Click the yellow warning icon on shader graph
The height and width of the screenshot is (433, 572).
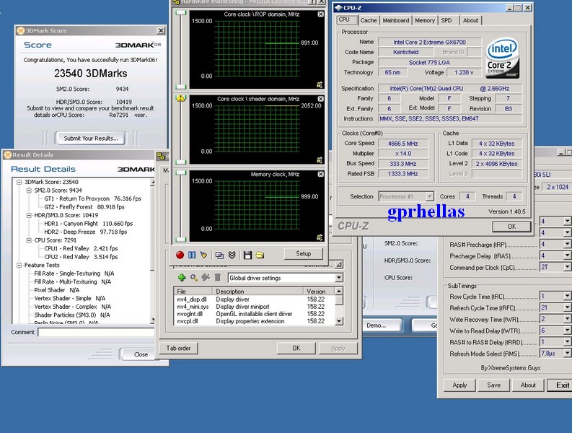click(x=181, y=98)
